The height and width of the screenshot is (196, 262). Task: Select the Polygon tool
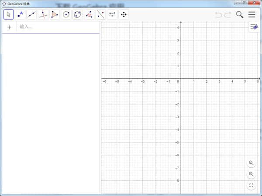pyautogui.click(x=54, y=14)
